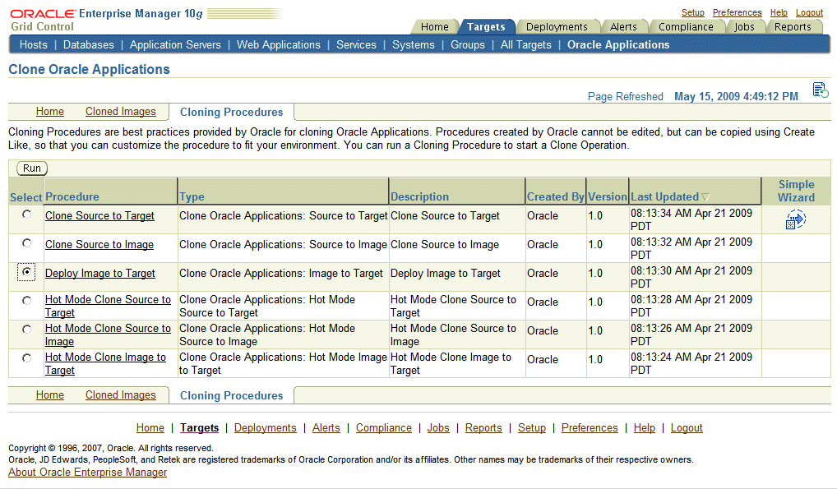Select Hot Mode Clone Image to Target radio
The width and height of the screenshot is (837, 489).
[x=26, y=358]
